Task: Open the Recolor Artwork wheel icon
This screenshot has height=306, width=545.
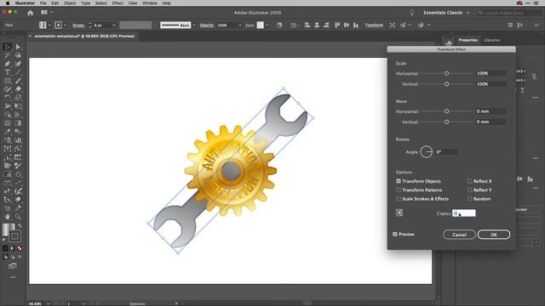Action: tap(279, 25)
